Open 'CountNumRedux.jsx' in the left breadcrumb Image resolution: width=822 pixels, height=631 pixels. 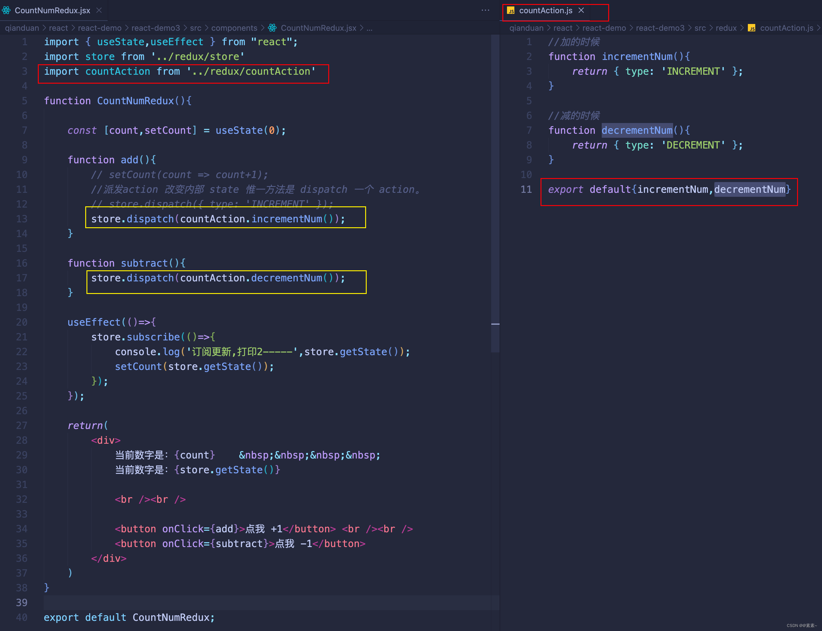coord(318,28)
